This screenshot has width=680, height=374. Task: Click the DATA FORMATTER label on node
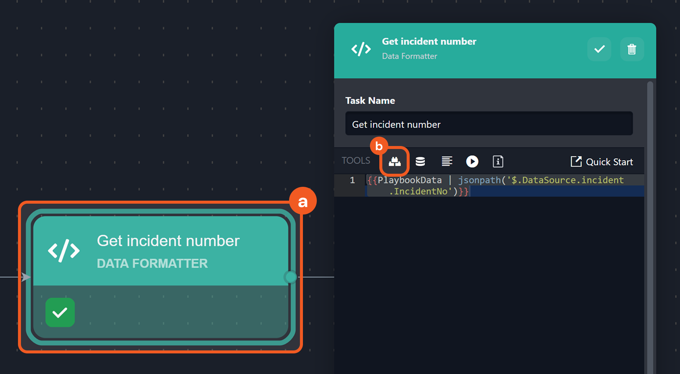(x=152, y=263)
